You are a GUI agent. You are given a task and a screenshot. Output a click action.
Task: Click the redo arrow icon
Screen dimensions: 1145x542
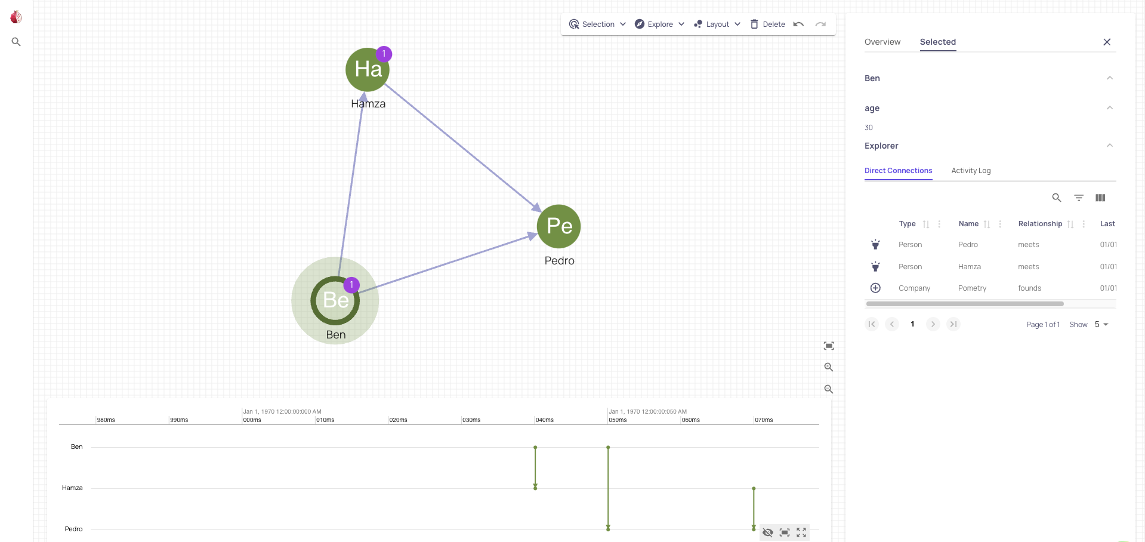click(820, 24)
